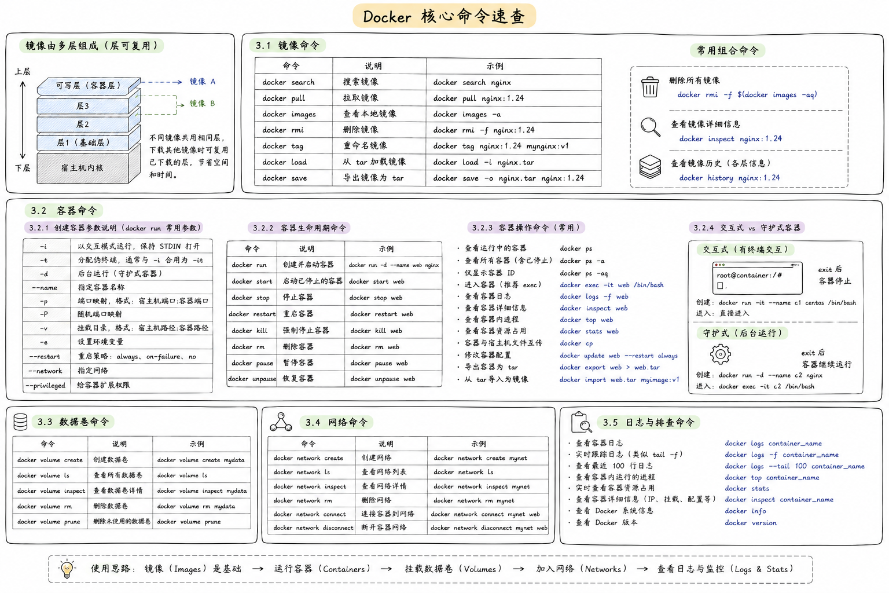Screen dimensions: 889x593
Task: Click the 'docker save -o nginx.tar nginx:1.24' cell
Action: 514,178
